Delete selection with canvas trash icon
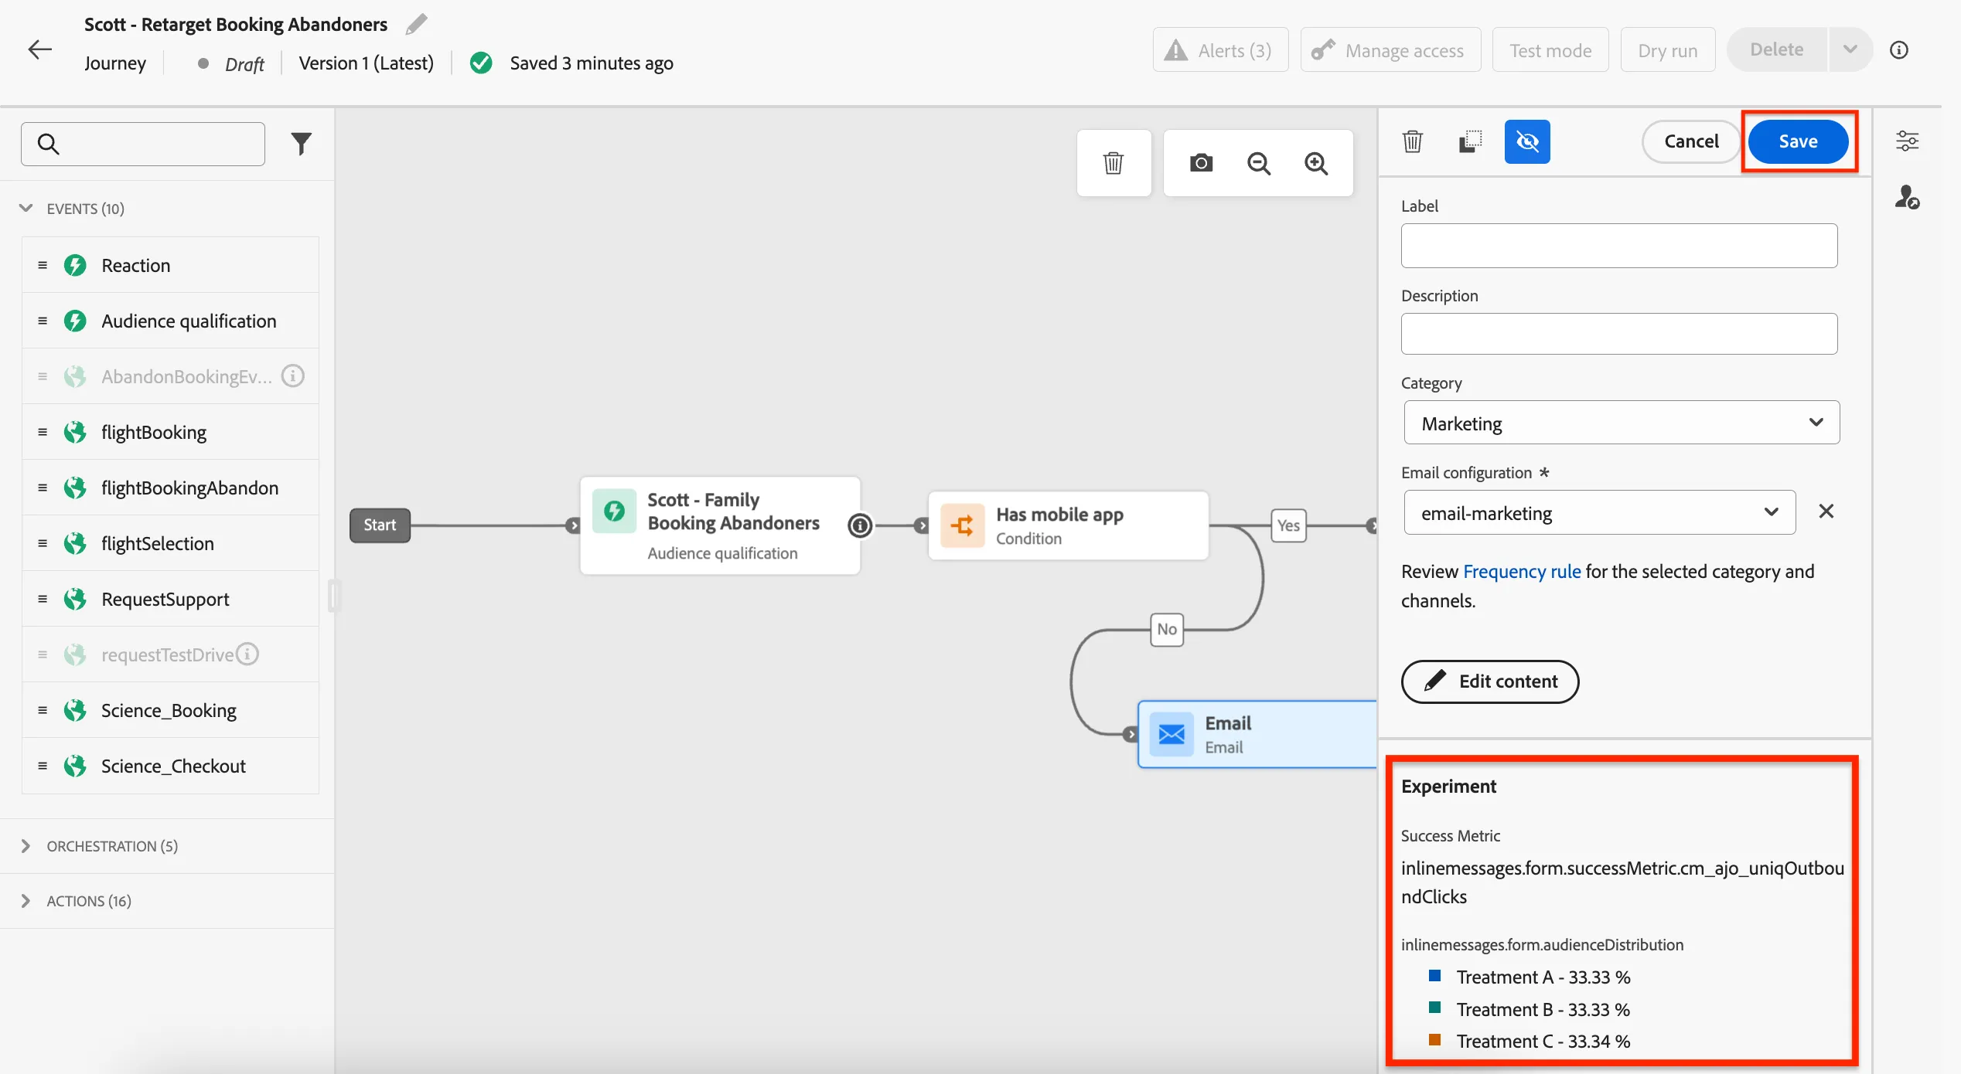 click(x=1114, y=163)
